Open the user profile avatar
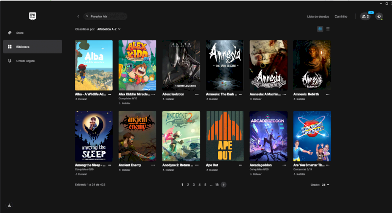This screenshot has height=213, width=392. (379, 16)
